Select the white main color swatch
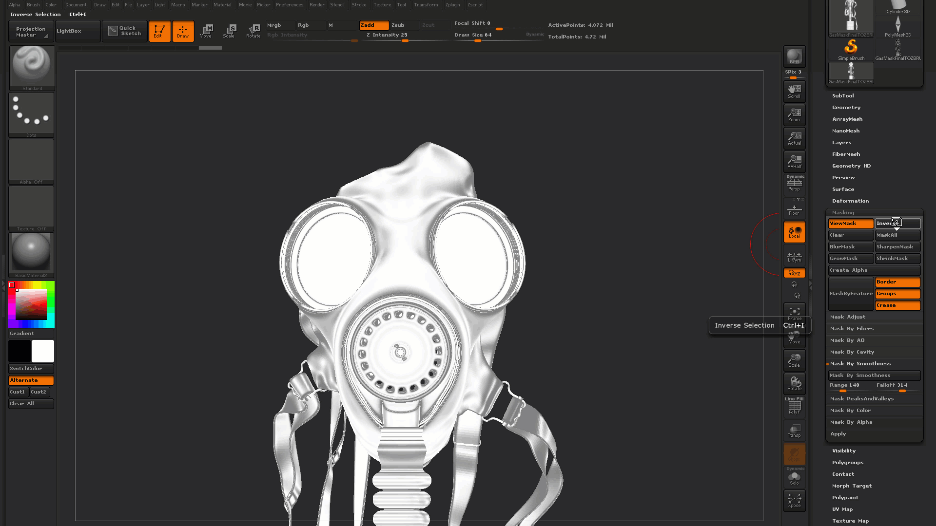Screen dimensions: 936x526 (43, 351)
